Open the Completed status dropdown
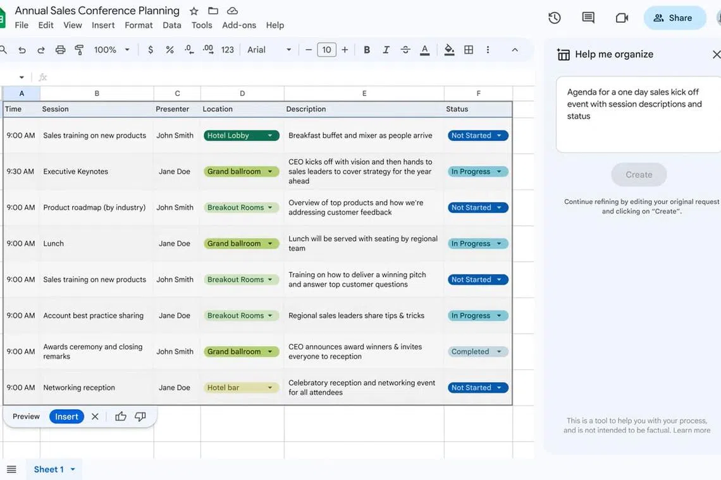The image size is (721, 480). 499,352
